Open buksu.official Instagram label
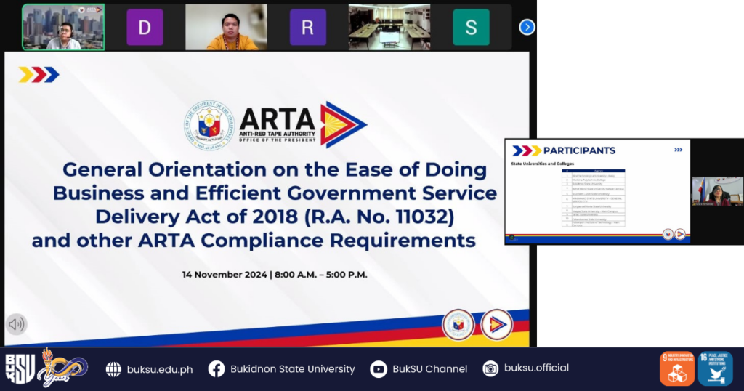Screen dimensions: 744x391 point(537,368)
